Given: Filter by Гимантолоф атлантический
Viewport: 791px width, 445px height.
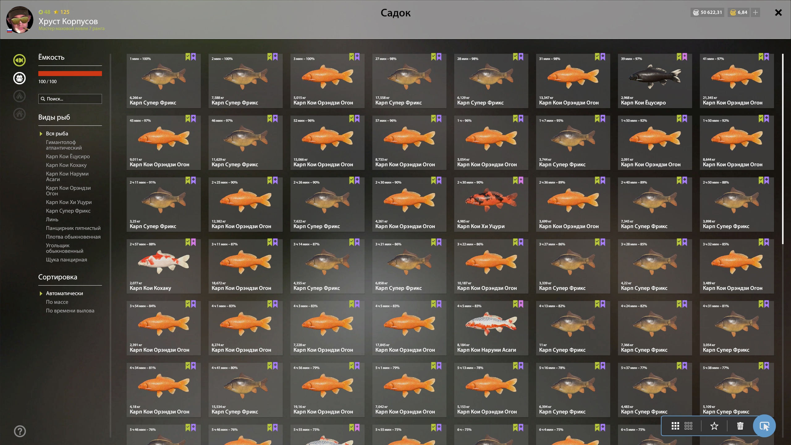Looking at the screenshot, I should pyautogui.click(x=64, y=145).
